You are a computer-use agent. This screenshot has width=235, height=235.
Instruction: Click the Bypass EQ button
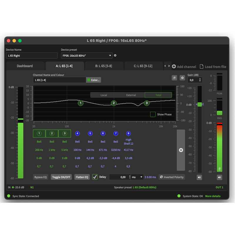click(41, 177)
